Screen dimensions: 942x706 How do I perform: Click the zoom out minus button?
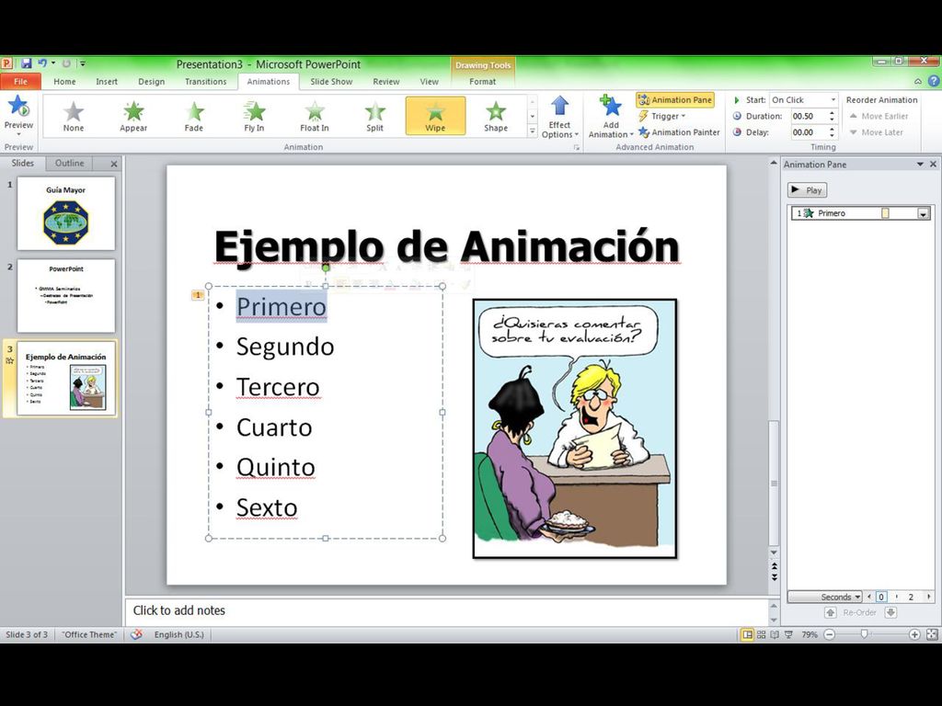point(830,634)
